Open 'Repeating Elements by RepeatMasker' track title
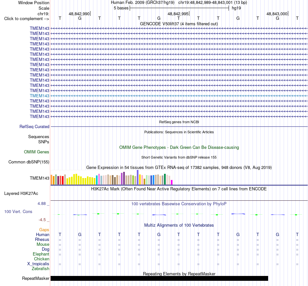 179,274
